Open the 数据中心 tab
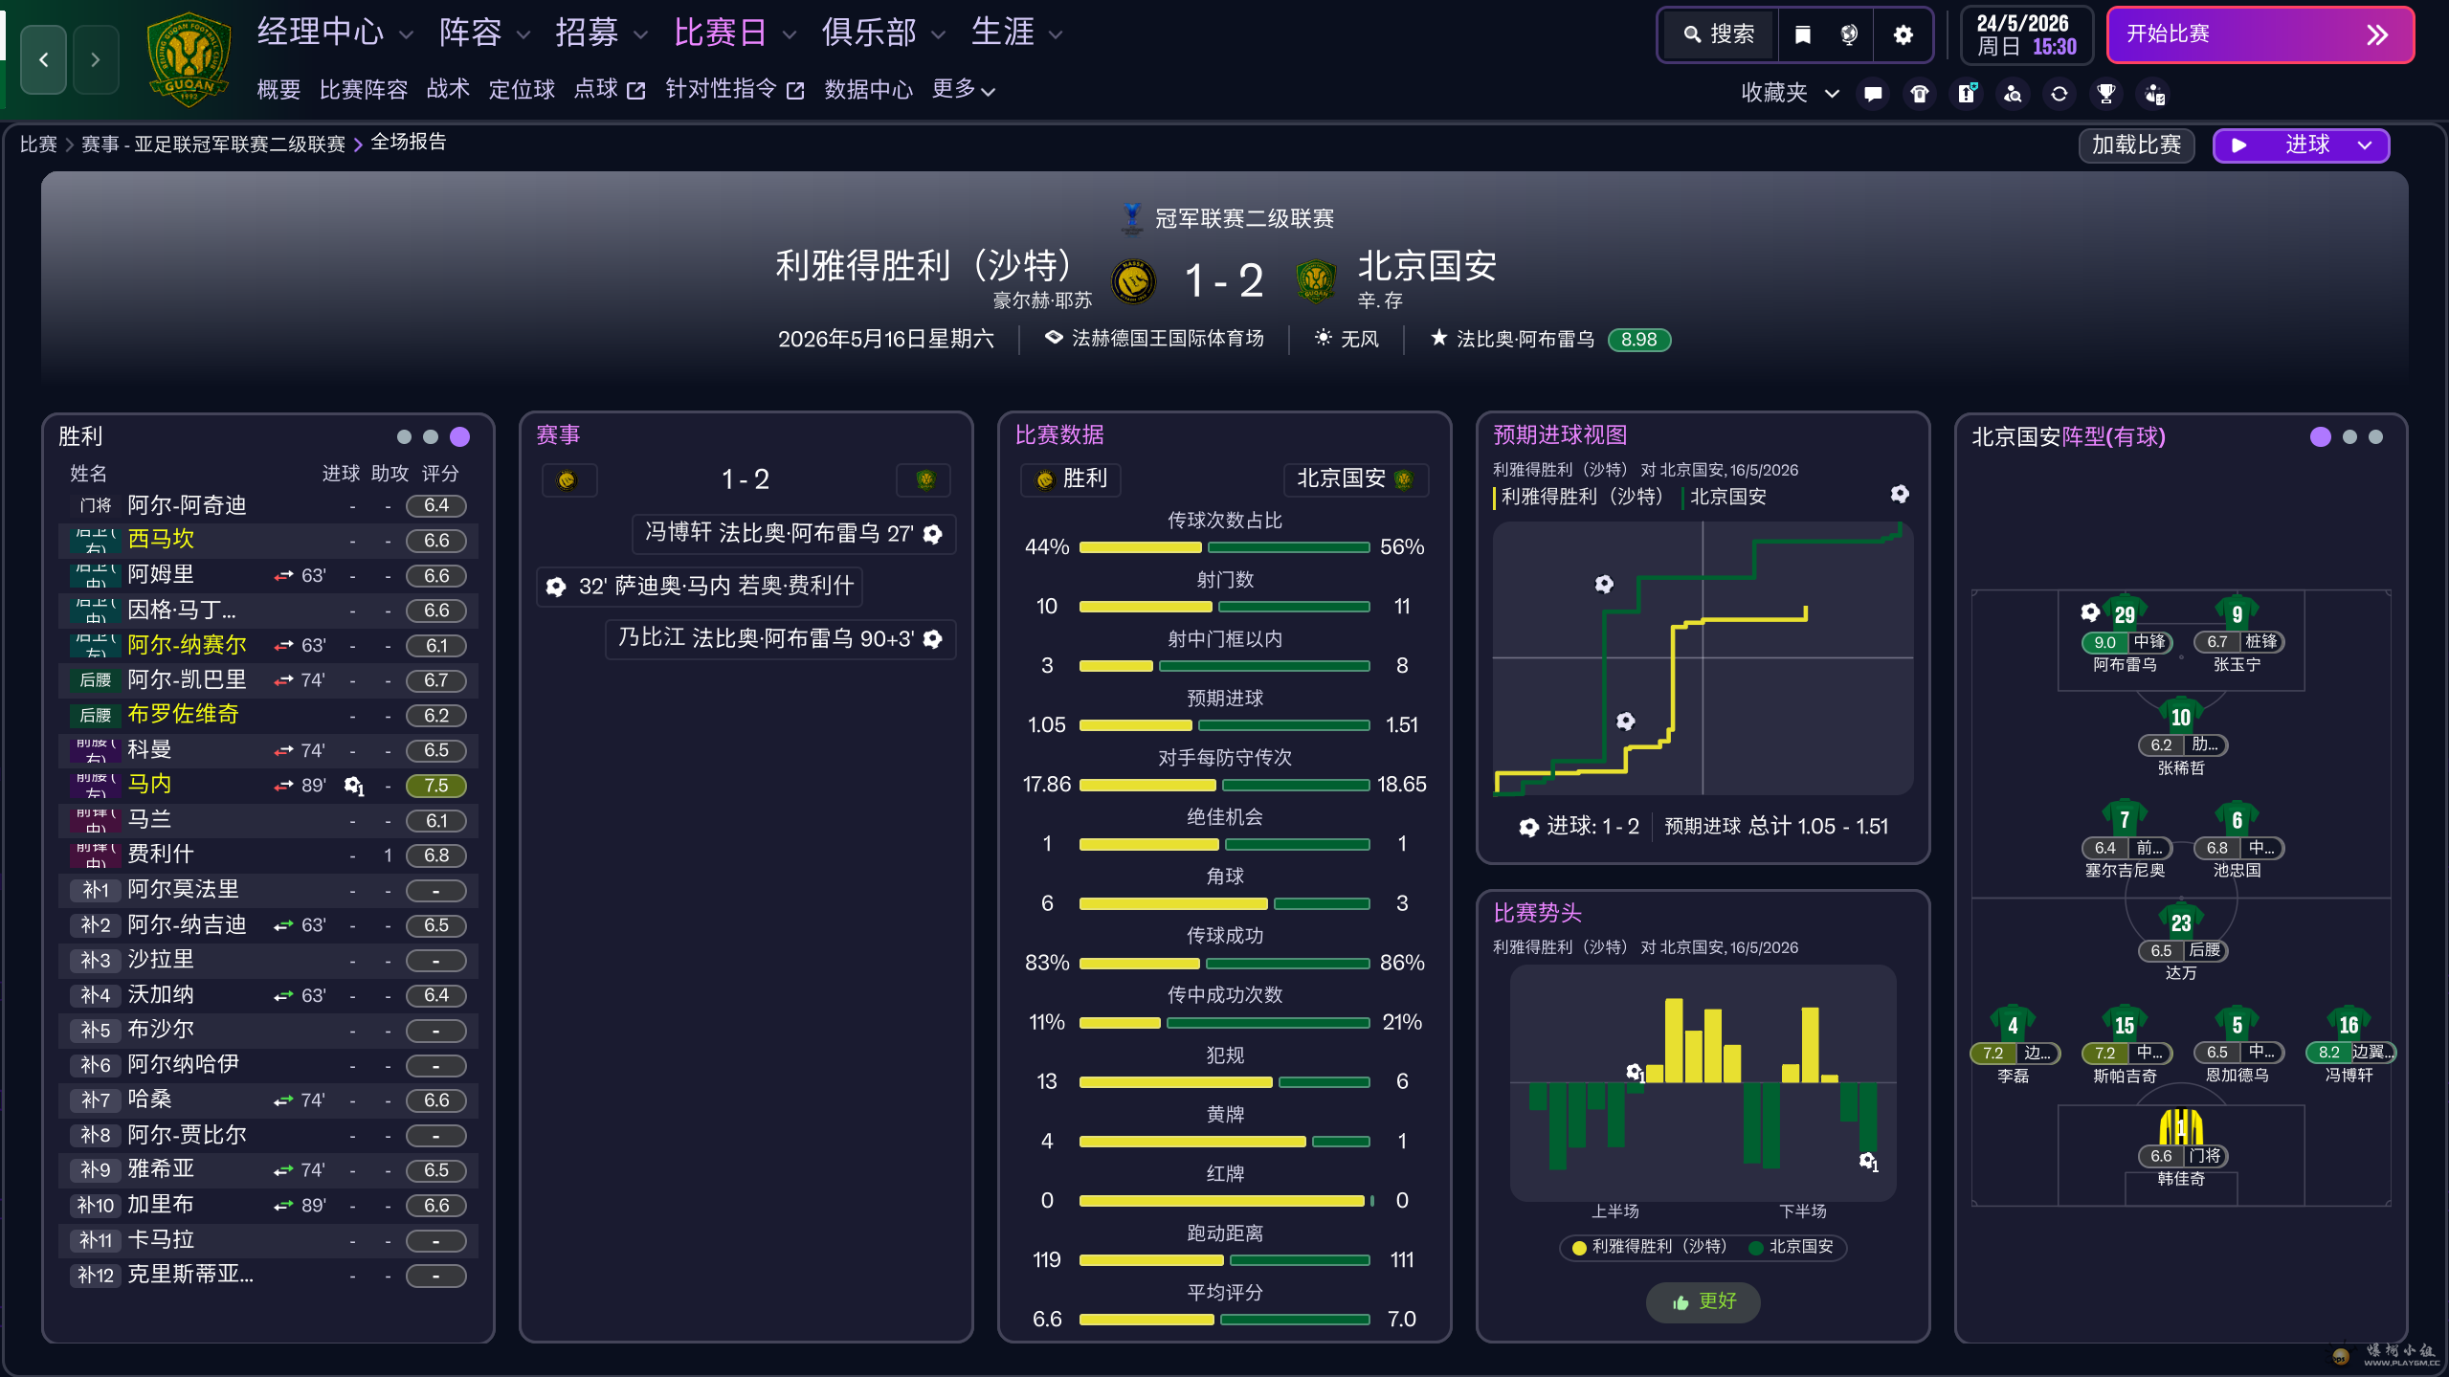Image resolution: width=2449 pixels, height=1377 pixels. pyautogui.click(x=868, y=90)
